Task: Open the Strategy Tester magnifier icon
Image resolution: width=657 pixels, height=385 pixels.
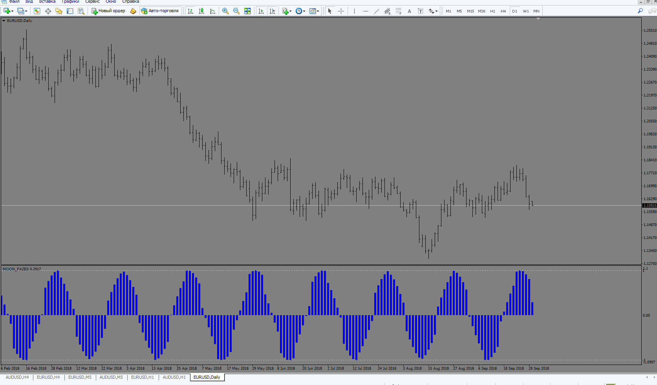Action: click(x=81, y=11)
